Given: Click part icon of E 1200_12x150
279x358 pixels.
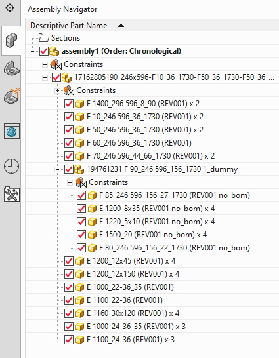Looking at the screenshot, I should (79, 274).
